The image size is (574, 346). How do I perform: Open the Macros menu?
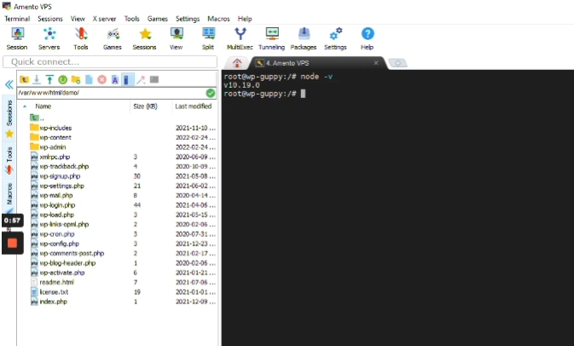click(x=217, y=18)
